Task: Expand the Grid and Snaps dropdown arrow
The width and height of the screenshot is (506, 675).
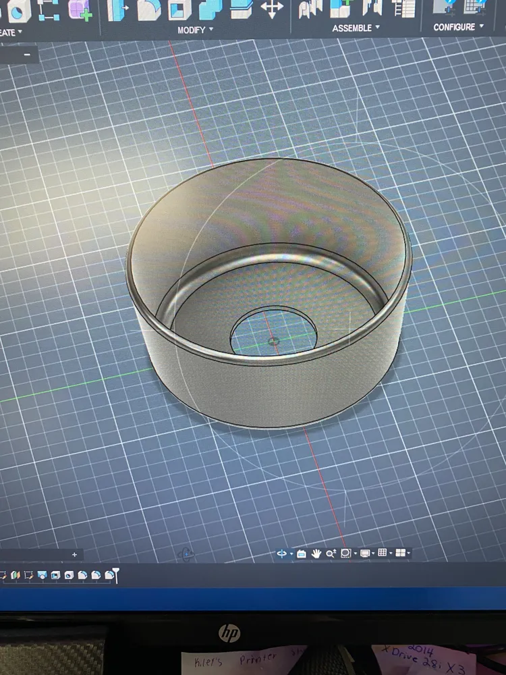Action: click(391, 553)
